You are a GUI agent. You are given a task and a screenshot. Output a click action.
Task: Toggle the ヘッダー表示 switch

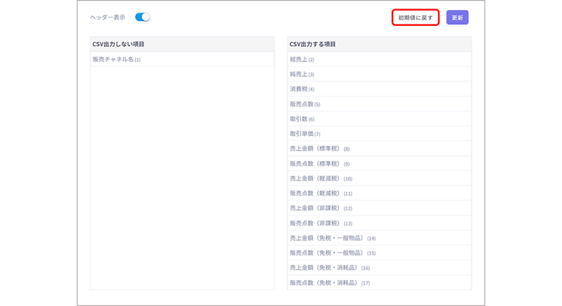pyautogui.click(x=143, y=17)
